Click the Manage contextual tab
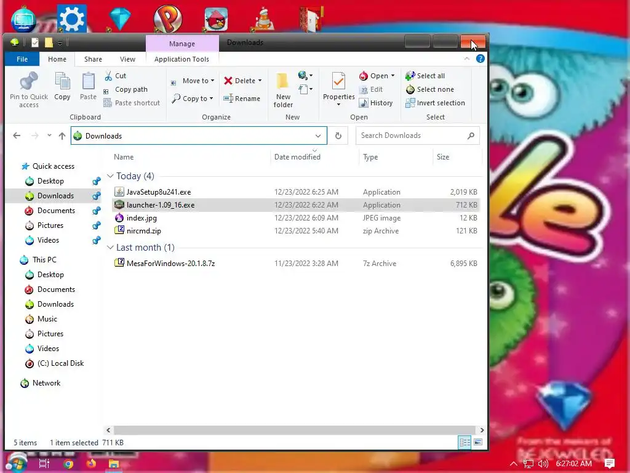This screenshot has width=630, height=473. tap(182, 44)
